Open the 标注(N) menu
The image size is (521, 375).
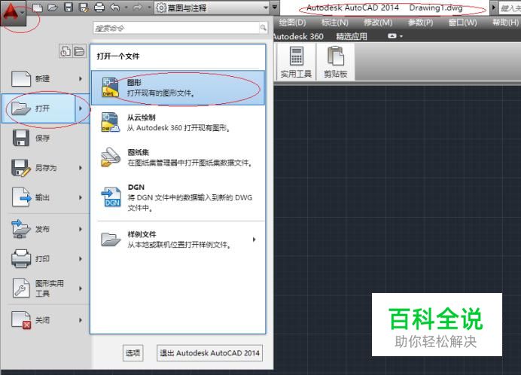coord(335,23)
